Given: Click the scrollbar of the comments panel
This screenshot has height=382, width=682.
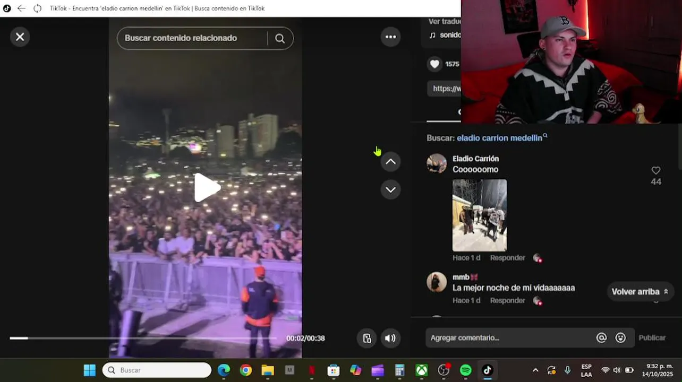Looking at the screenshot, I should click(x=679, y=146).
